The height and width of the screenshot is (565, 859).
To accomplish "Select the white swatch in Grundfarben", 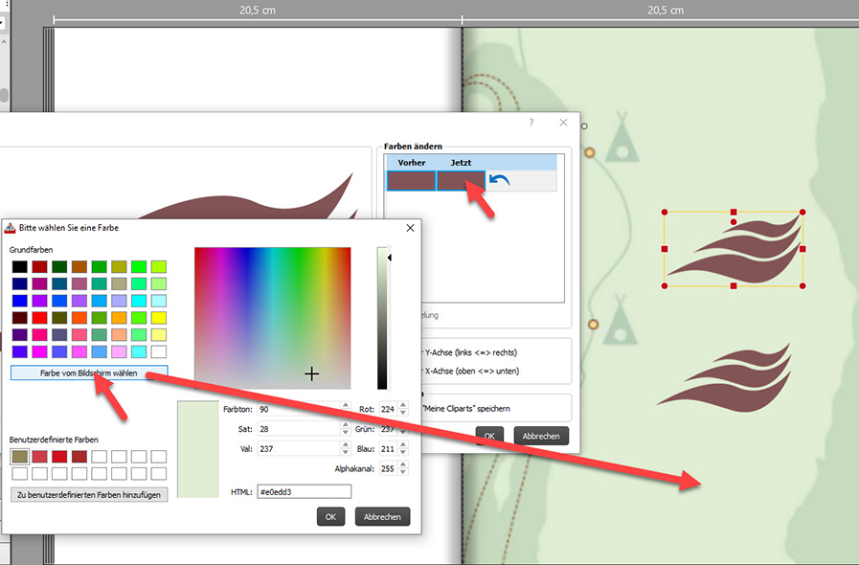I will [159, 351].
